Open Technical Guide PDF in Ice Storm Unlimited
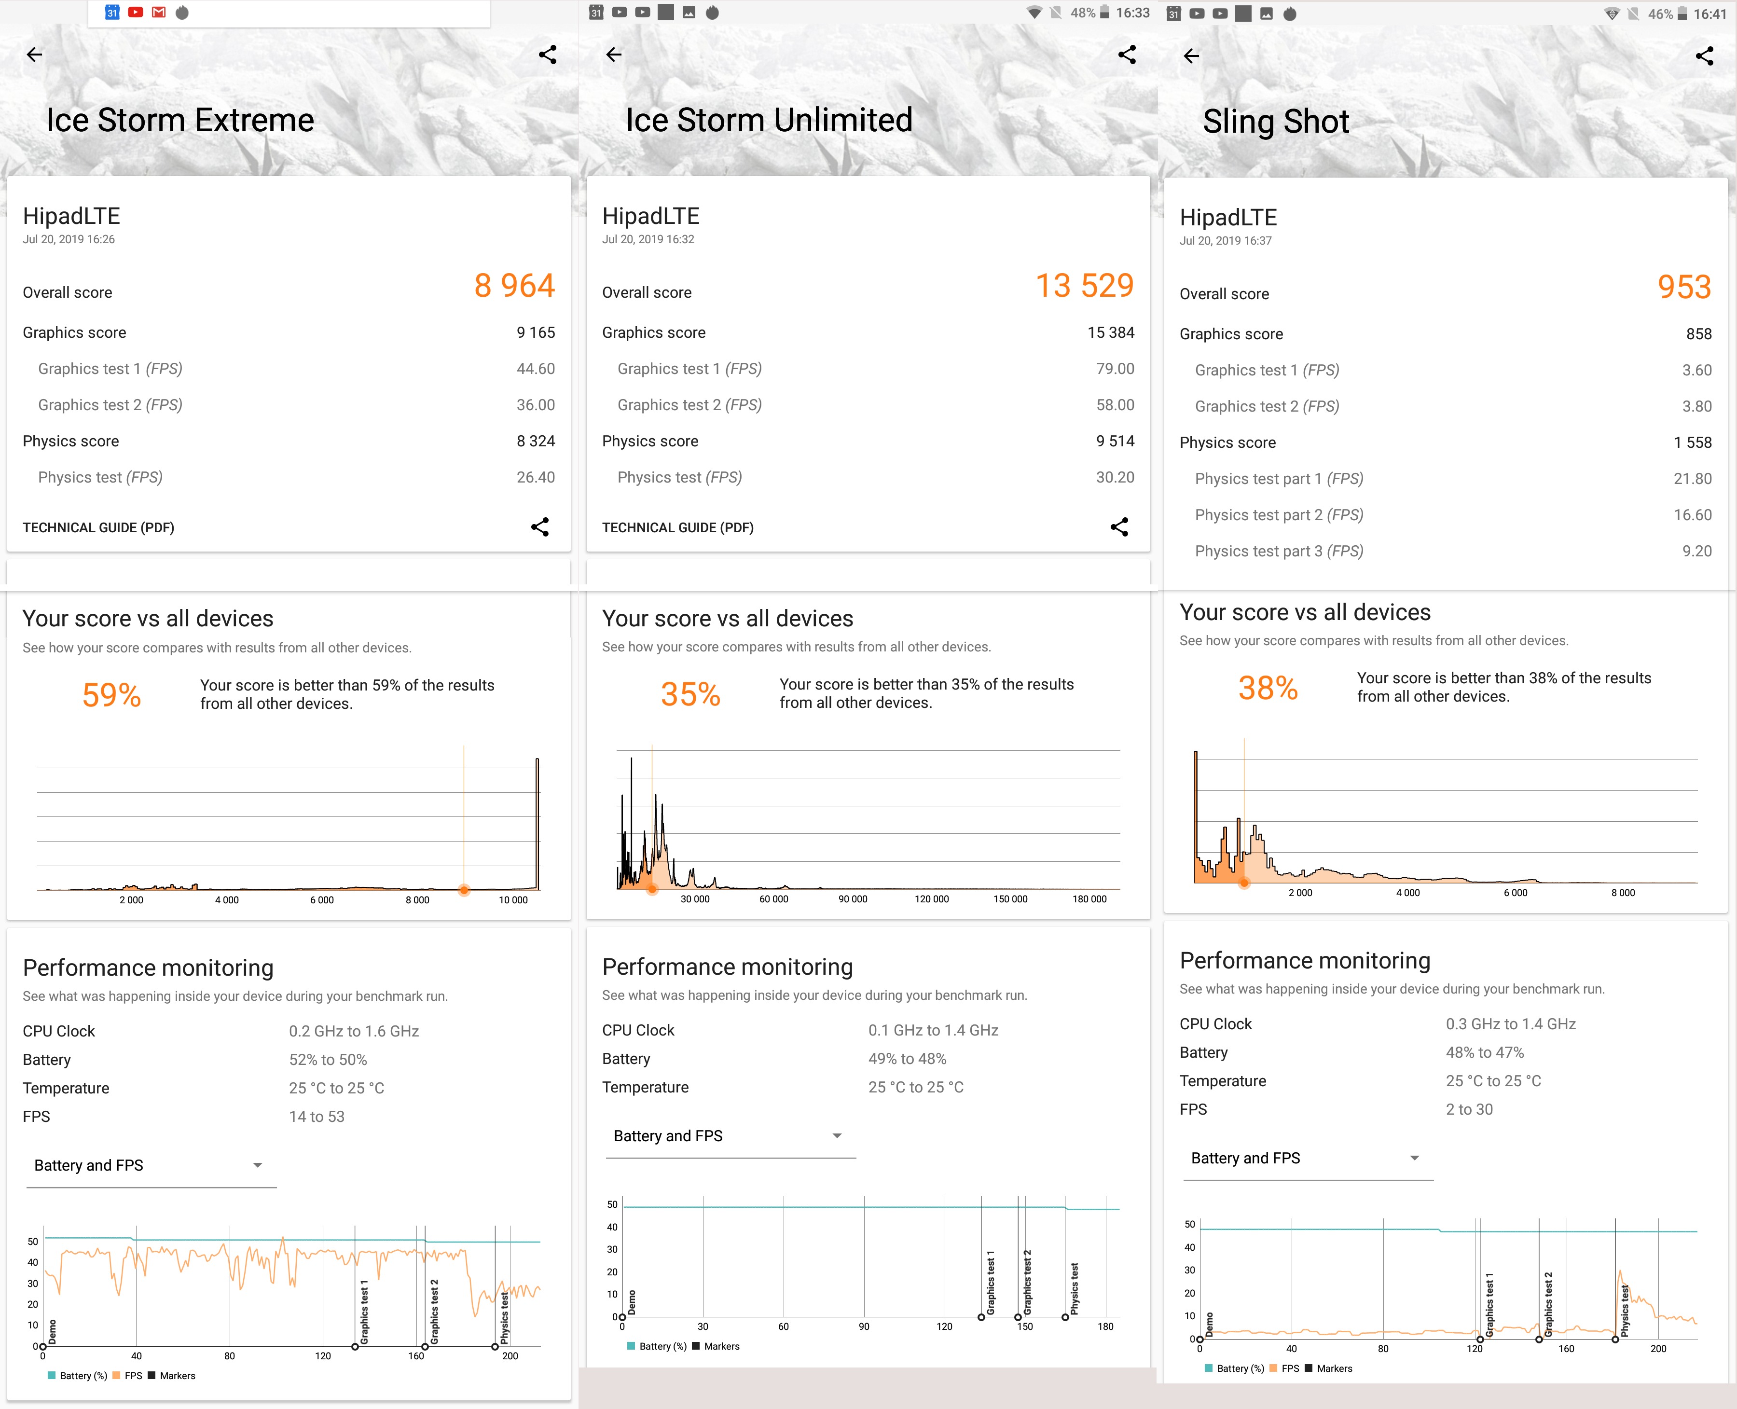This screenshot has width=1737, height=1409. [678, 527]
